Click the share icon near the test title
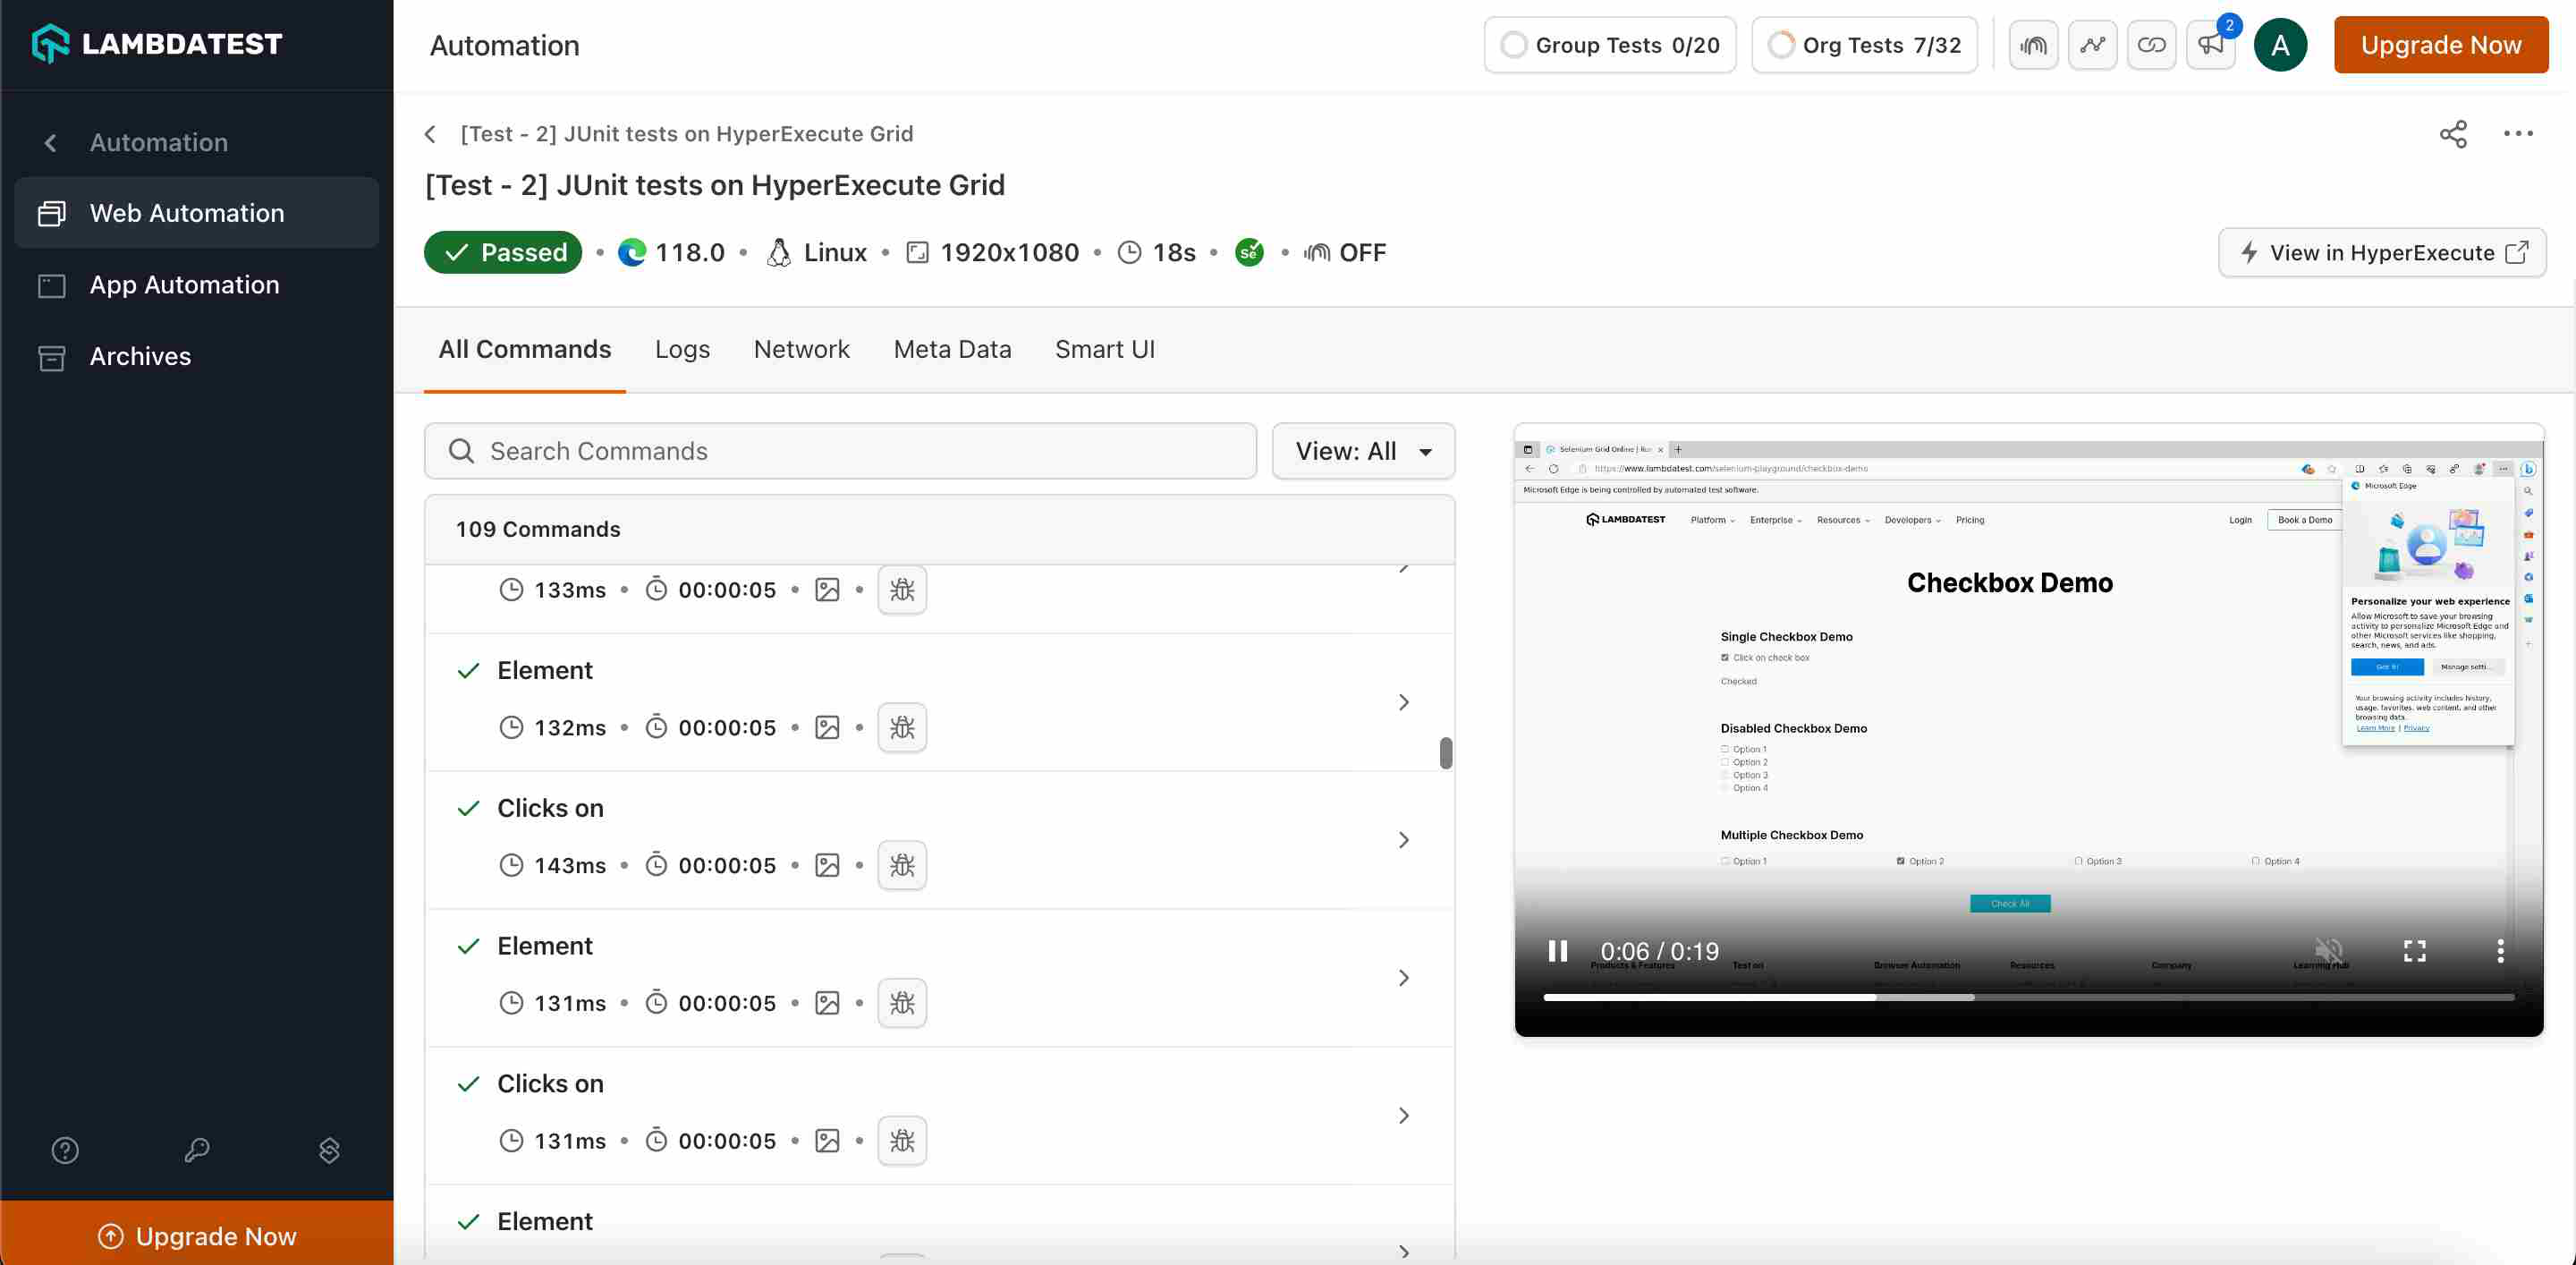Viewport: 2576px width, 1265px height. [x=2453, y=133]
